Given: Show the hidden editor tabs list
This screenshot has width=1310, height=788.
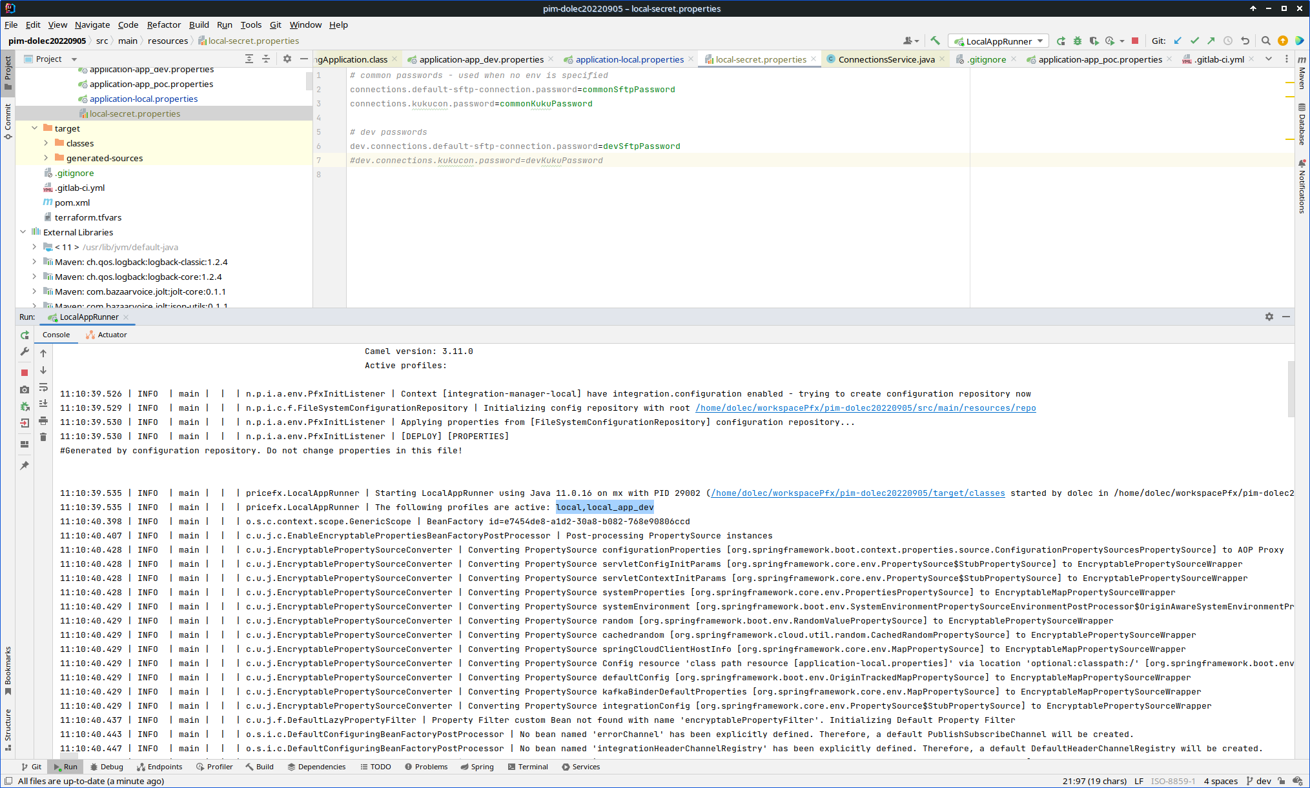Looking at the screenshot, I should point(1269,59).
